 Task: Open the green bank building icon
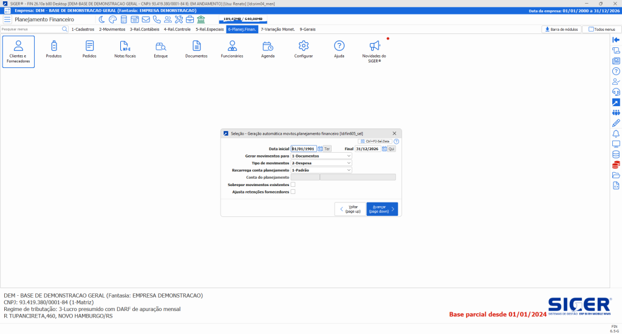click(x=201, y=19)
